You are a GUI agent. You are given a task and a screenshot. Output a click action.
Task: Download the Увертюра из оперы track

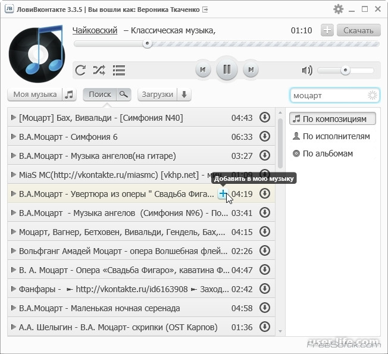265,193
